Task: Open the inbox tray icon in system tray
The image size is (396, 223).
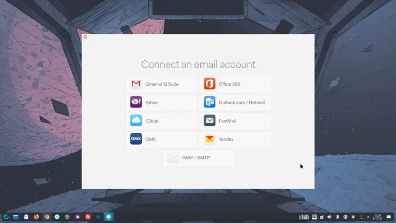Action: [x=315, y=217]
